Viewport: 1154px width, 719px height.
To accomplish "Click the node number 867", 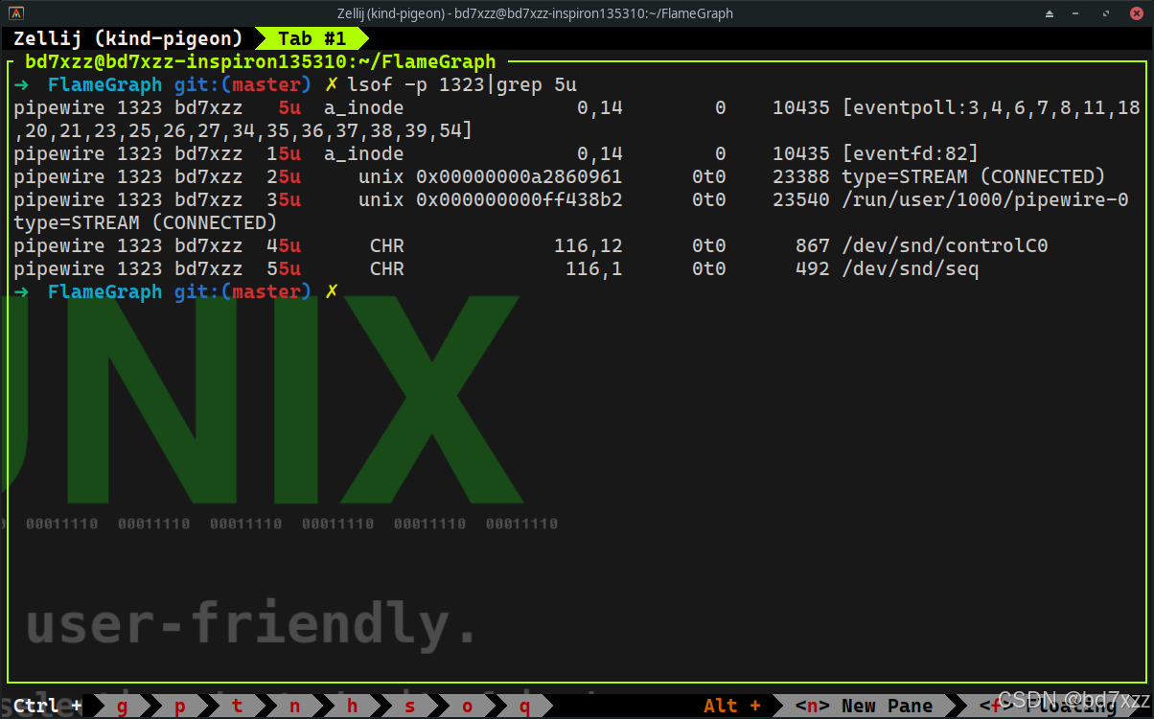I will coord(813,246).
